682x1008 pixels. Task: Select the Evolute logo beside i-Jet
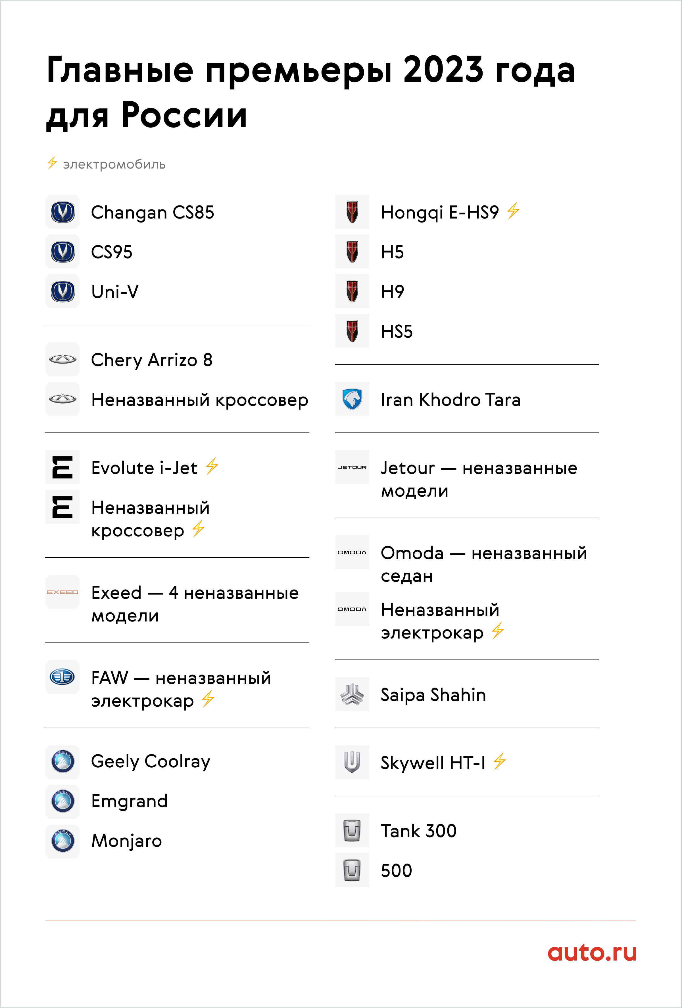(62, 467)
